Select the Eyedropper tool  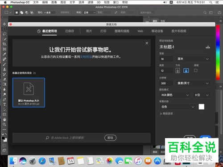click(x=4, y=54)
